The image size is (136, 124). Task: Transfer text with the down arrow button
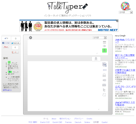click(x=96, y=59)
